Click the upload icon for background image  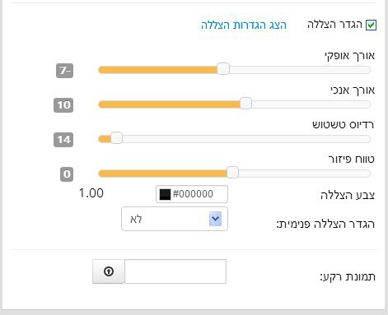(109, 271)
